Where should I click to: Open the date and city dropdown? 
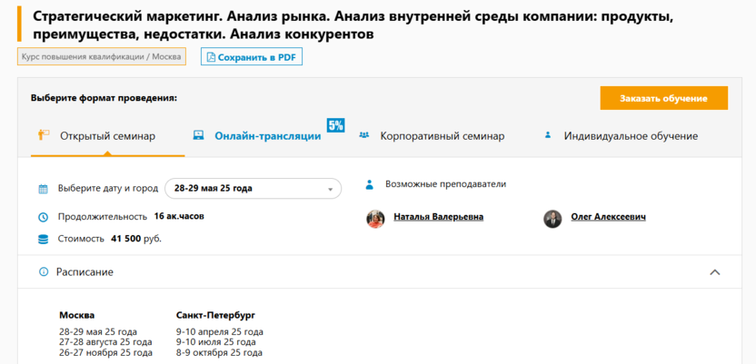(253, 189)
